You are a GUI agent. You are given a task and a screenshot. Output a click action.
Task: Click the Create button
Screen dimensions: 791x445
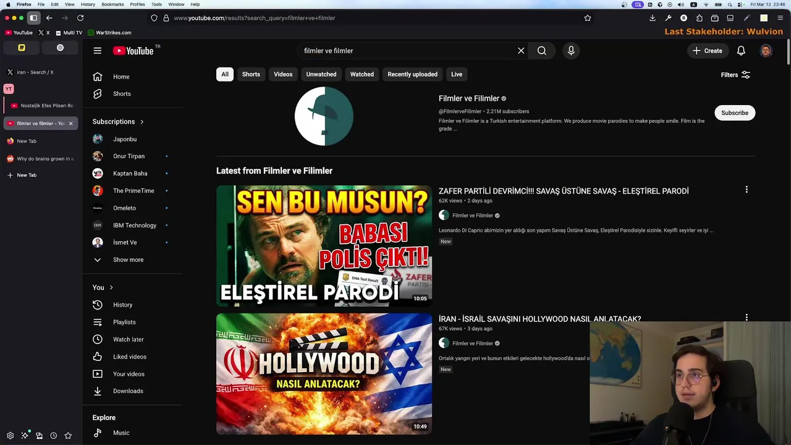tap(708, 51)
